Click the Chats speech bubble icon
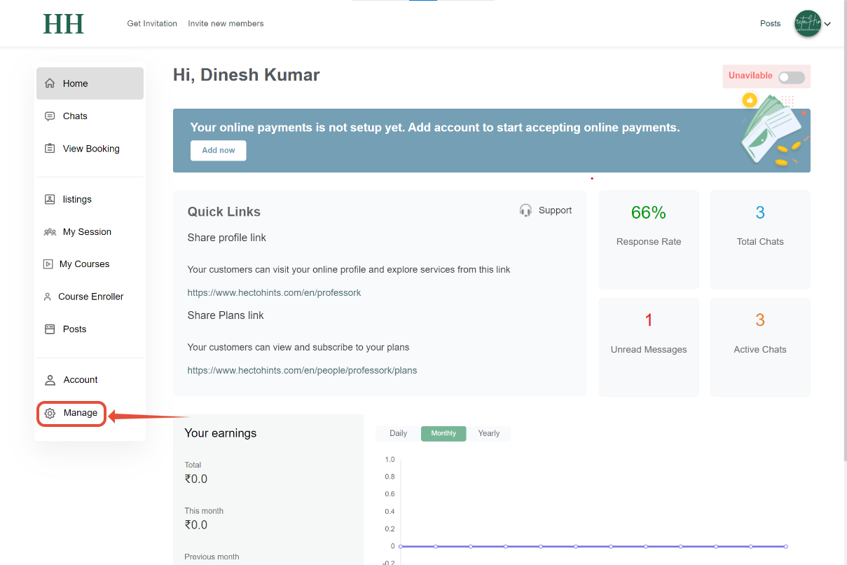Viewport: 847px width, 565px height. coord(50,116)
